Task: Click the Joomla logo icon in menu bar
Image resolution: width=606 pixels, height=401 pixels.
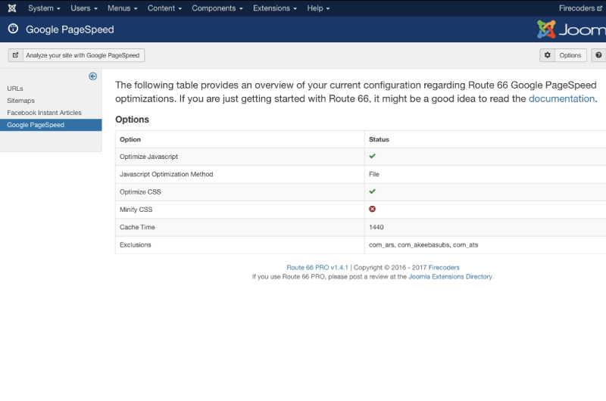Action: 12,8
